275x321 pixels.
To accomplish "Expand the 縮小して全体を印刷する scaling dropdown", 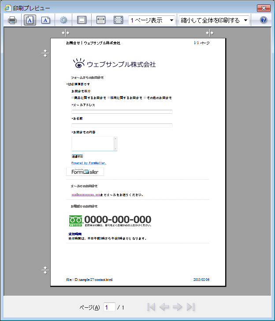I will (214, 20).
